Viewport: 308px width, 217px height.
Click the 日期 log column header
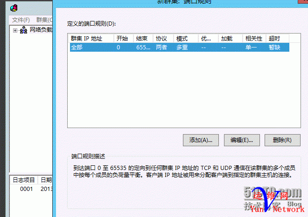tap(46, 180)
